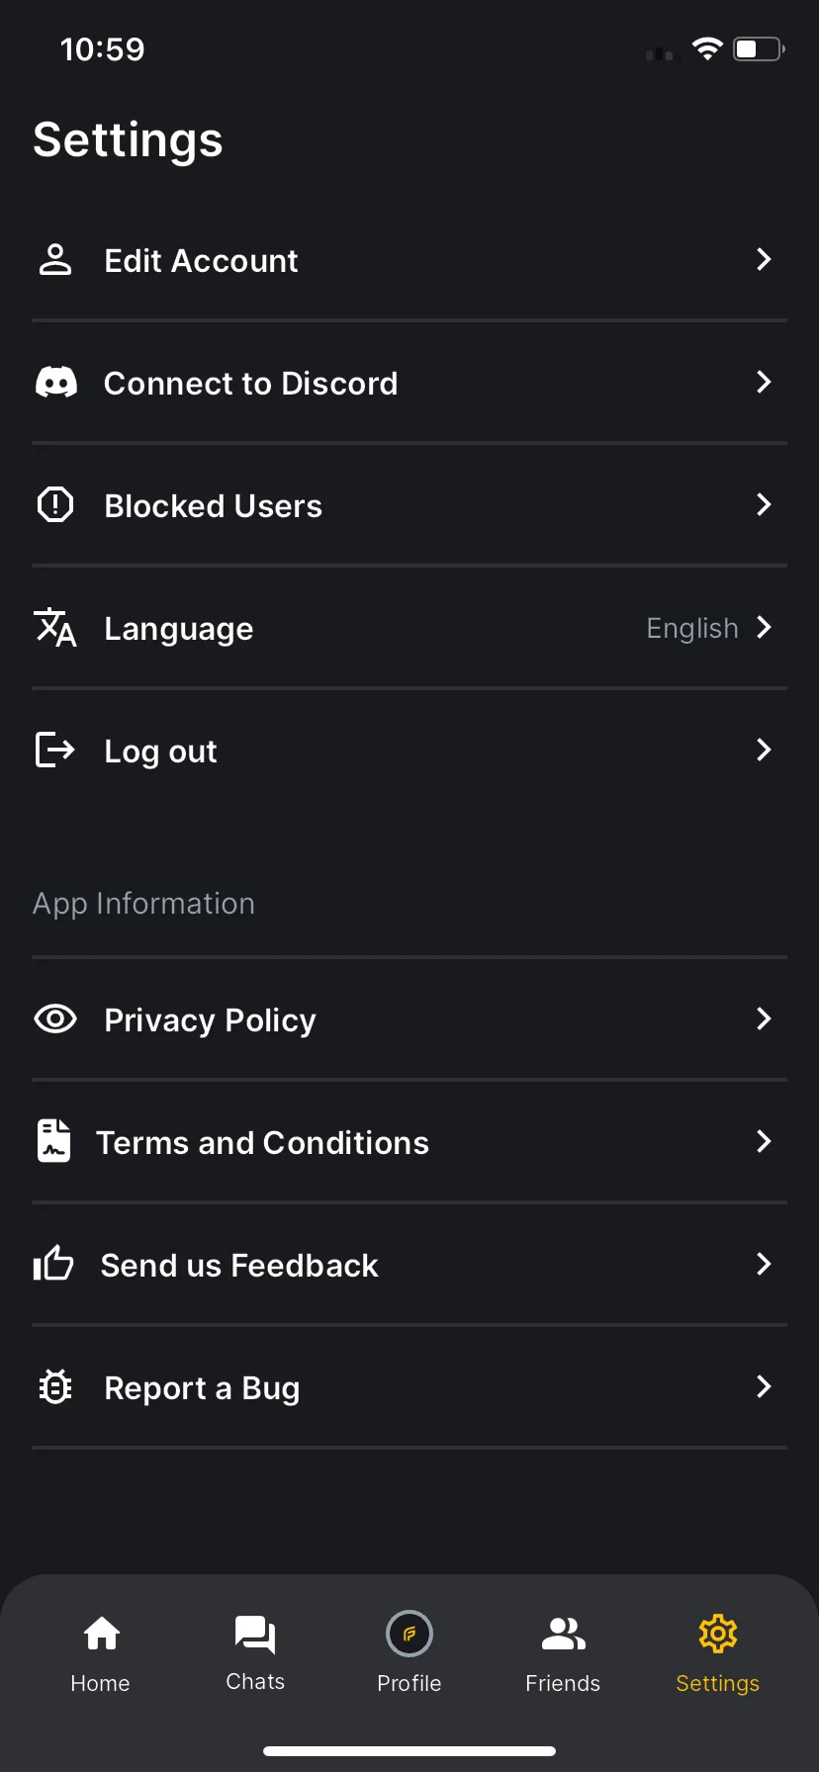Viewport: 819px width, 1772px height.
Task: Switch to the Chats tab
Action: [x=255, y=1653]
